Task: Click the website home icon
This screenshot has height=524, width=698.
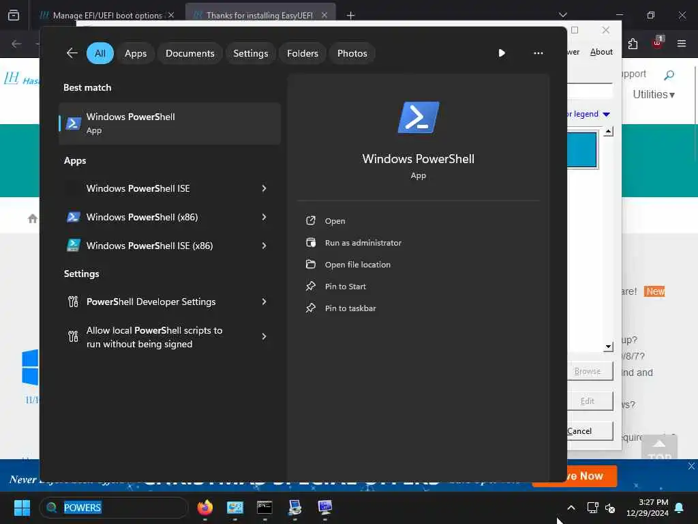Action: [33, 218]
